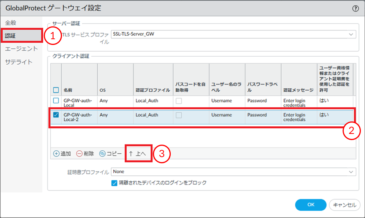This screenshot has width=365, height=218.
Task: Check the GP-GW-auth-Local row checkbox
Action: tap(56, 101)
